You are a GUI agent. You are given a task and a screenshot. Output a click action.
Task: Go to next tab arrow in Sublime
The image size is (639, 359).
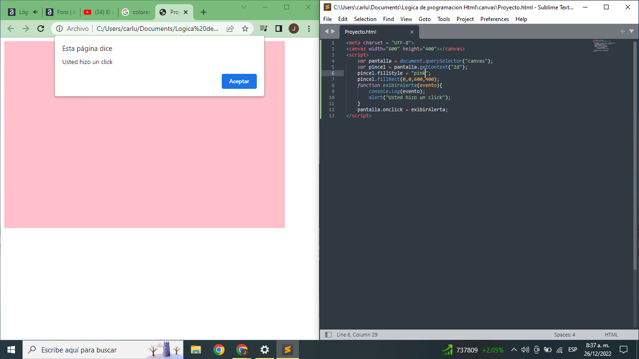333,32
